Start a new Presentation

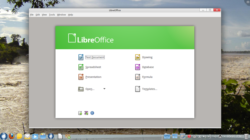(x=90, y=77)
